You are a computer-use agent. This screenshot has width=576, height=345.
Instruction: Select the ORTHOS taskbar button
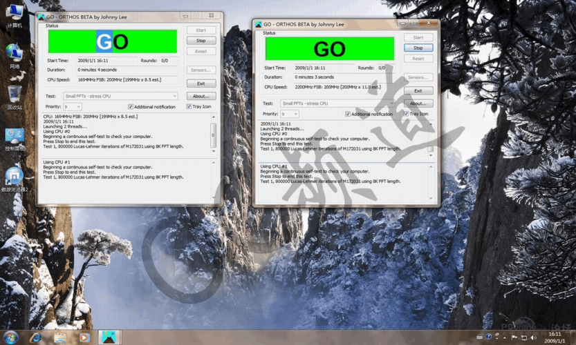[109, 337]
